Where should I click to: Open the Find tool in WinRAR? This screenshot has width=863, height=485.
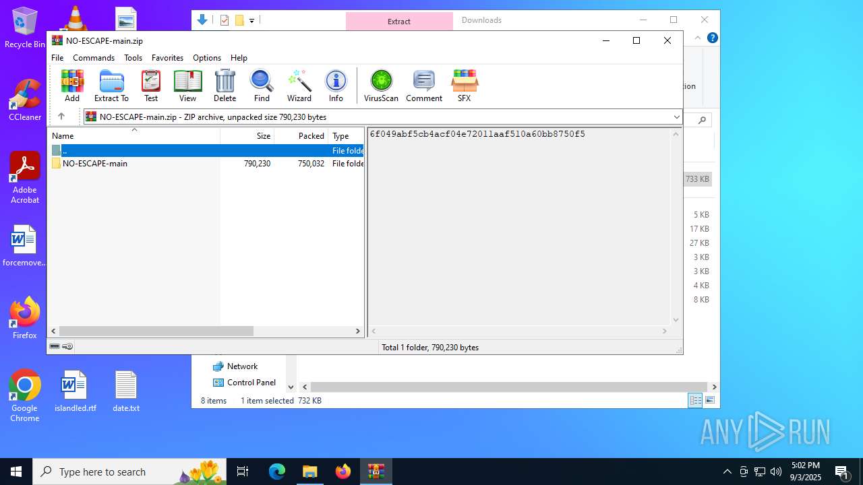click(x=262, y=86)
